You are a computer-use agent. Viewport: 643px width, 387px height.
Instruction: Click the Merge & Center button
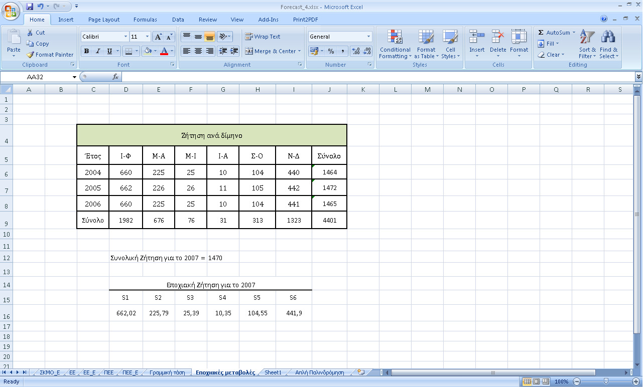pos(270,51)
